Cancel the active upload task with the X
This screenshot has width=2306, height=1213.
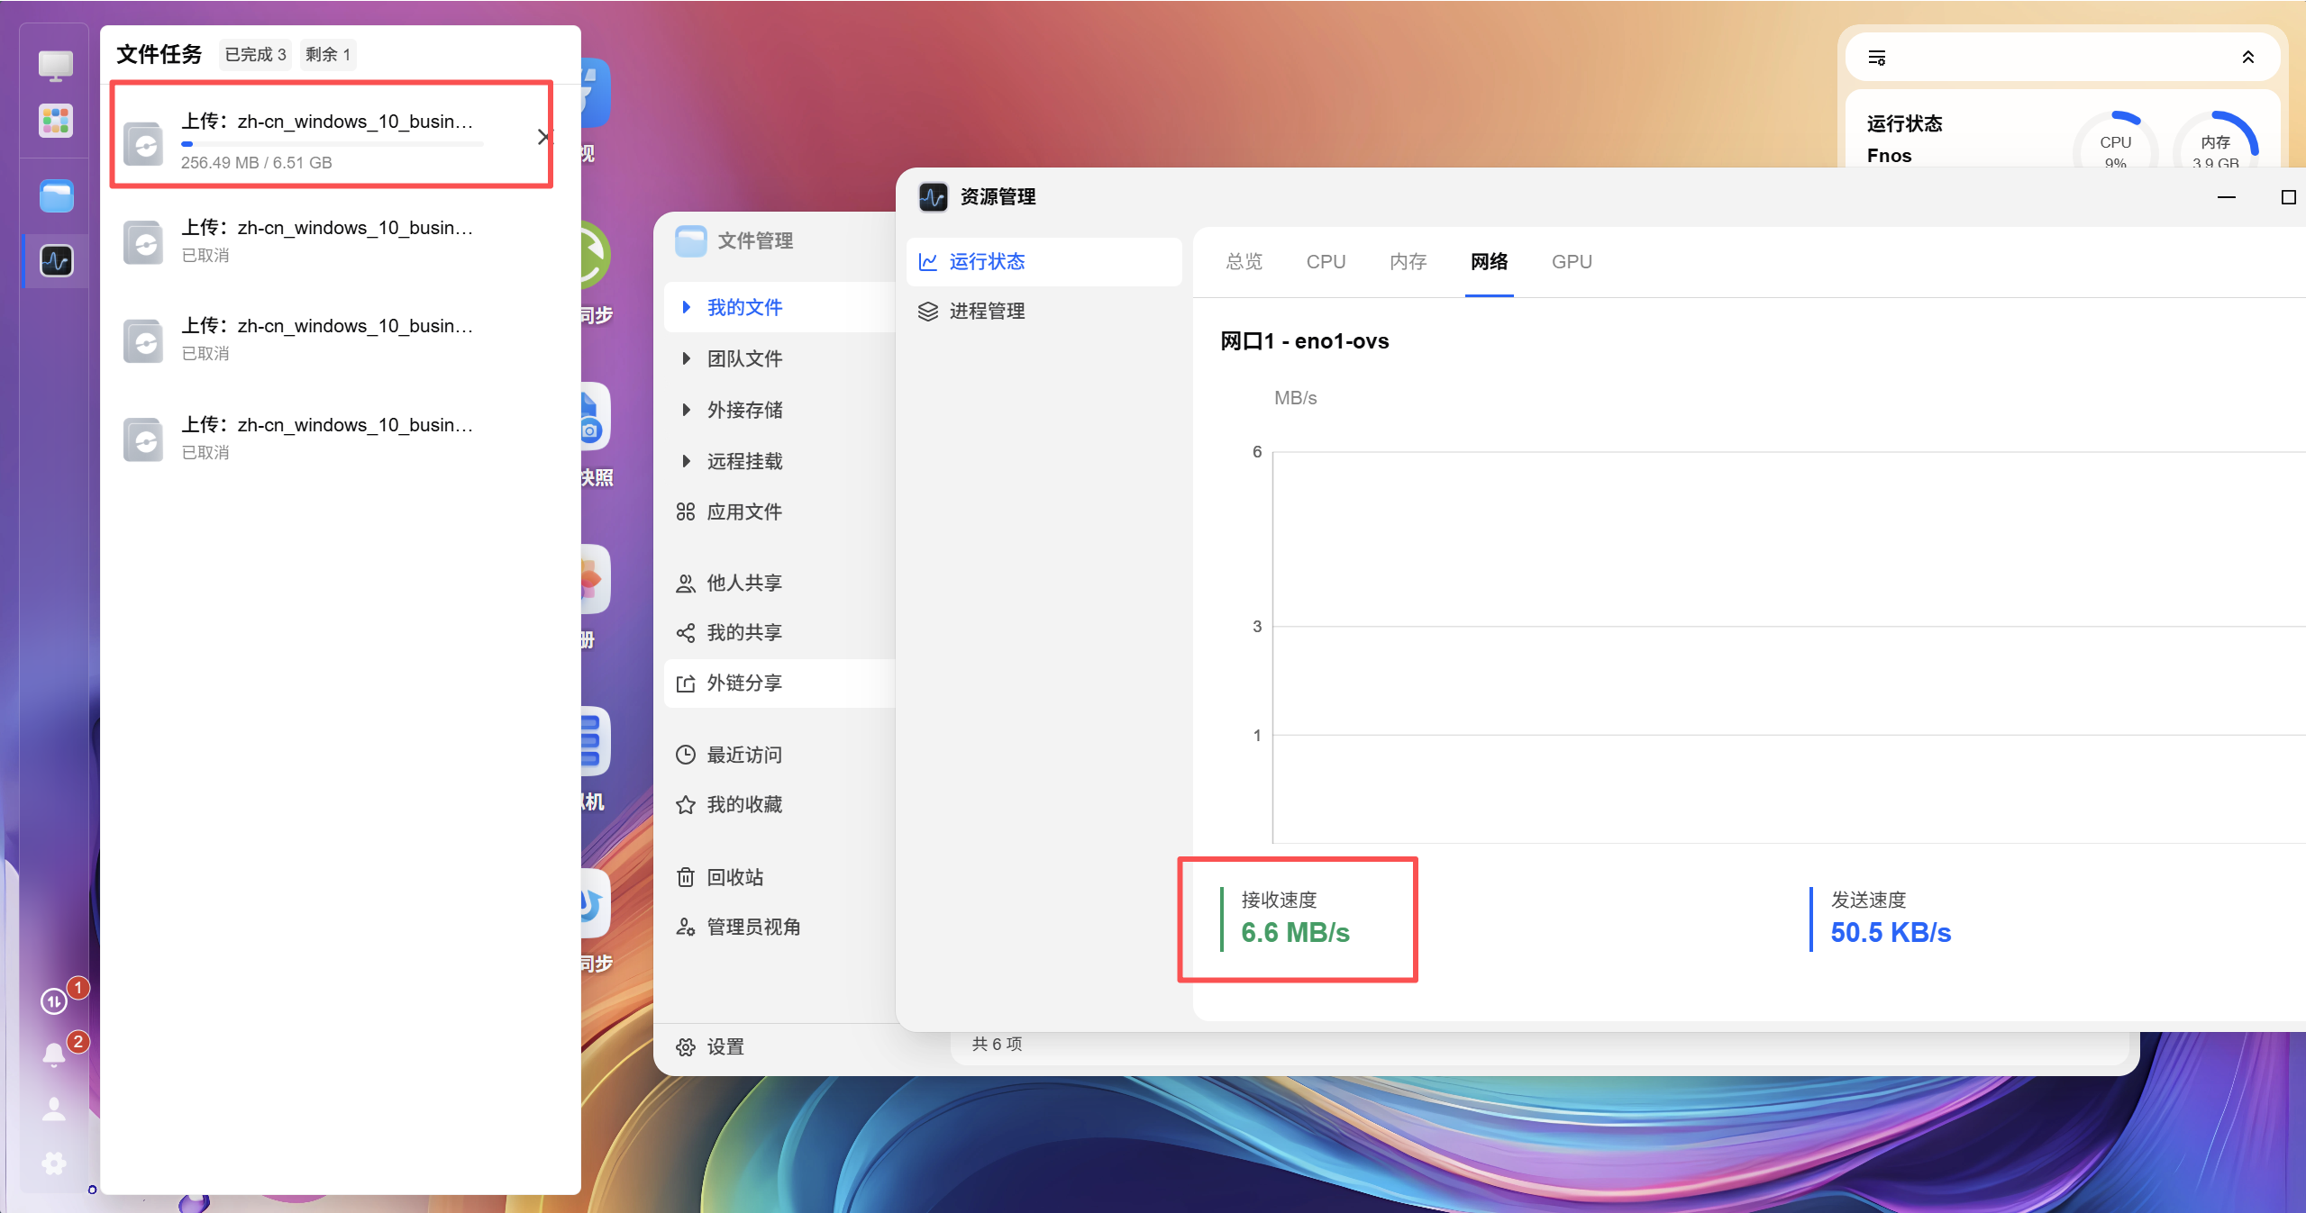coord(543,137)
